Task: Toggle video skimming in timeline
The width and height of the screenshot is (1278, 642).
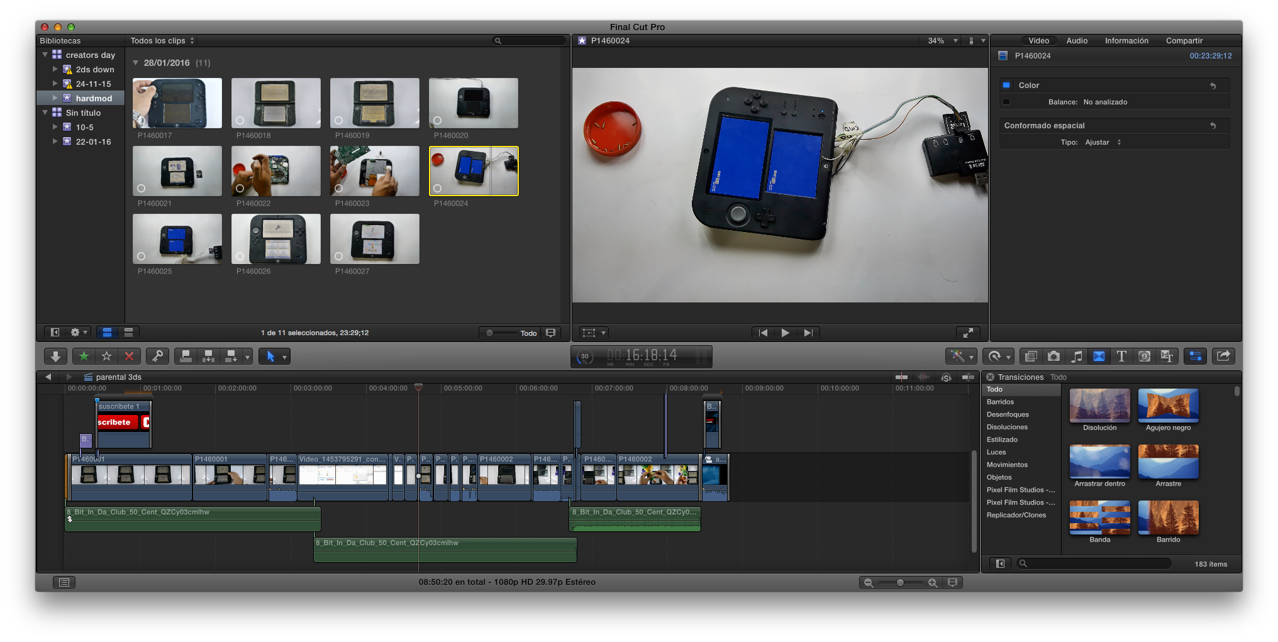Action: coord(901,377)
